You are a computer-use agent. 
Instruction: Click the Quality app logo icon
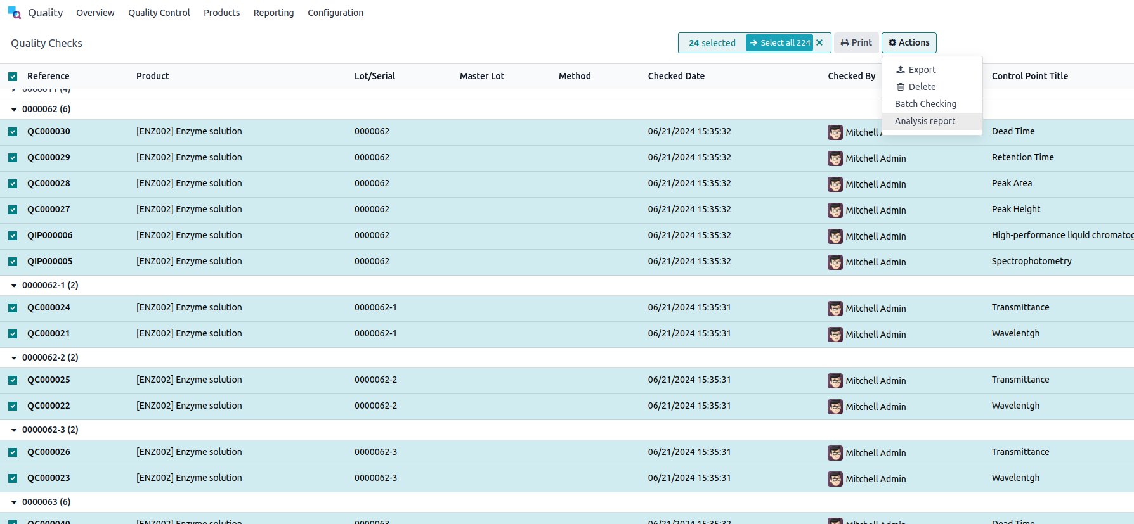coord(14,13)
